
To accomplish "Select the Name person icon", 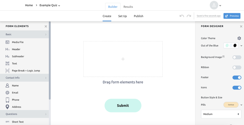I will click(7, 86).
